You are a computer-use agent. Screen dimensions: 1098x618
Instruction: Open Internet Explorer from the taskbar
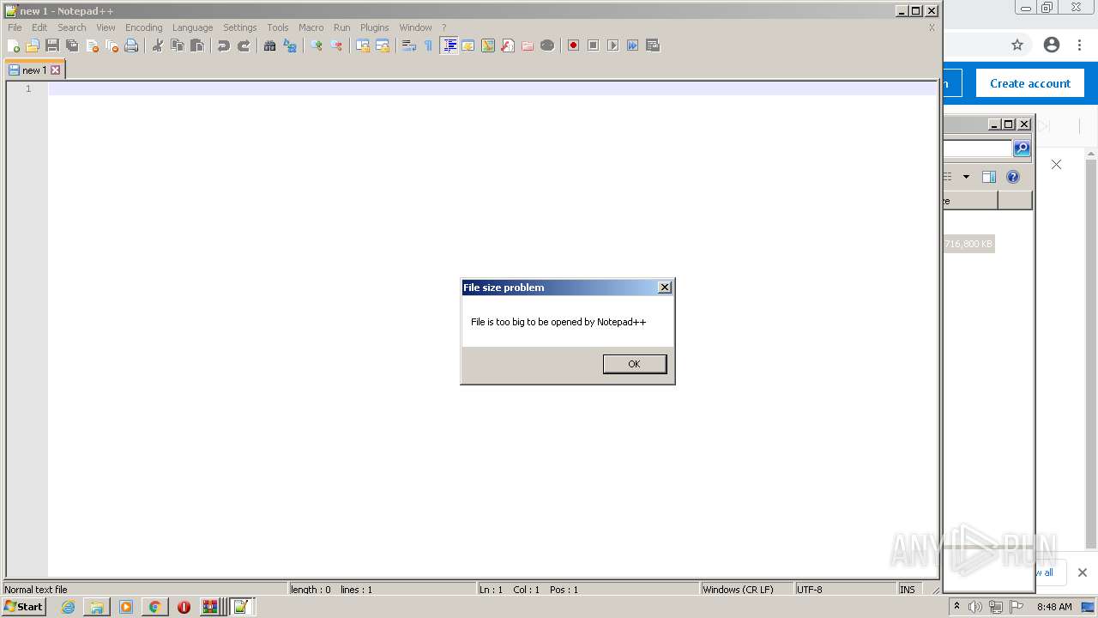click(68, 607)
